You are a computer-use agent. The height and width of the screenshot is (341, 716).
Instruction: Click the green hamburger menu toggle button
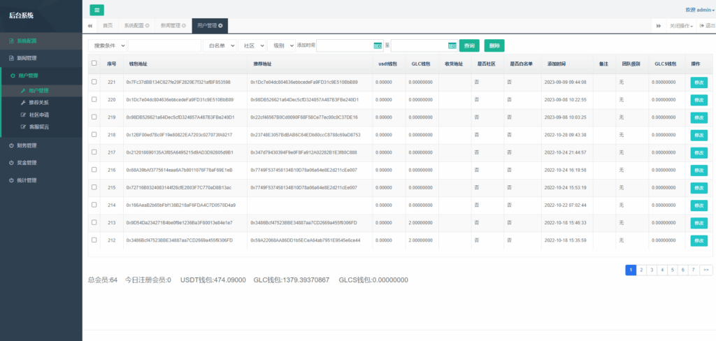(x=96, y=10)
